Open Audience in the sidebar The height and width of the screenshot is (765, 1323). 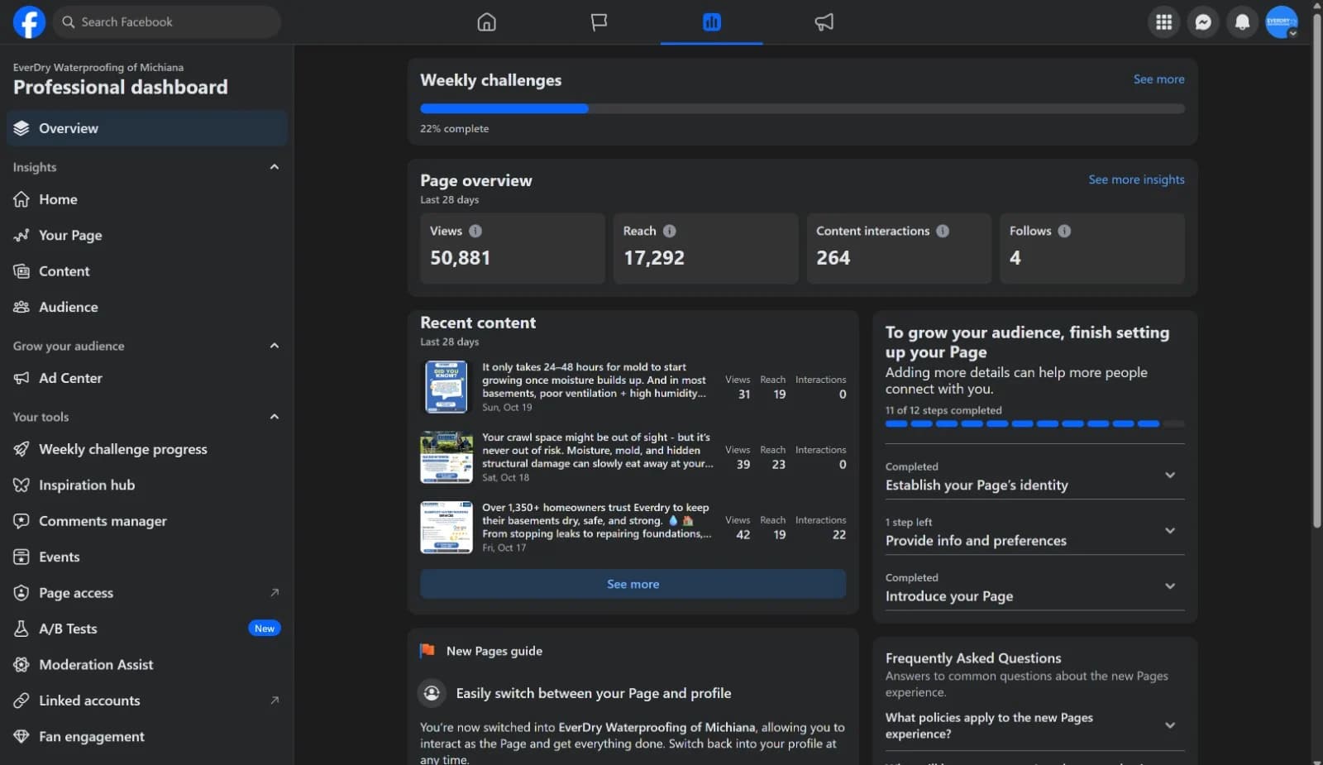click(147, 307)
